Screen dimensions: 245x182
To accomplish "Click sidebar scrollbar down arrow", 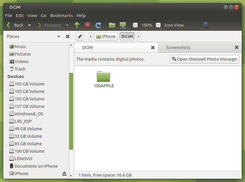I will (x=71, y=176).
